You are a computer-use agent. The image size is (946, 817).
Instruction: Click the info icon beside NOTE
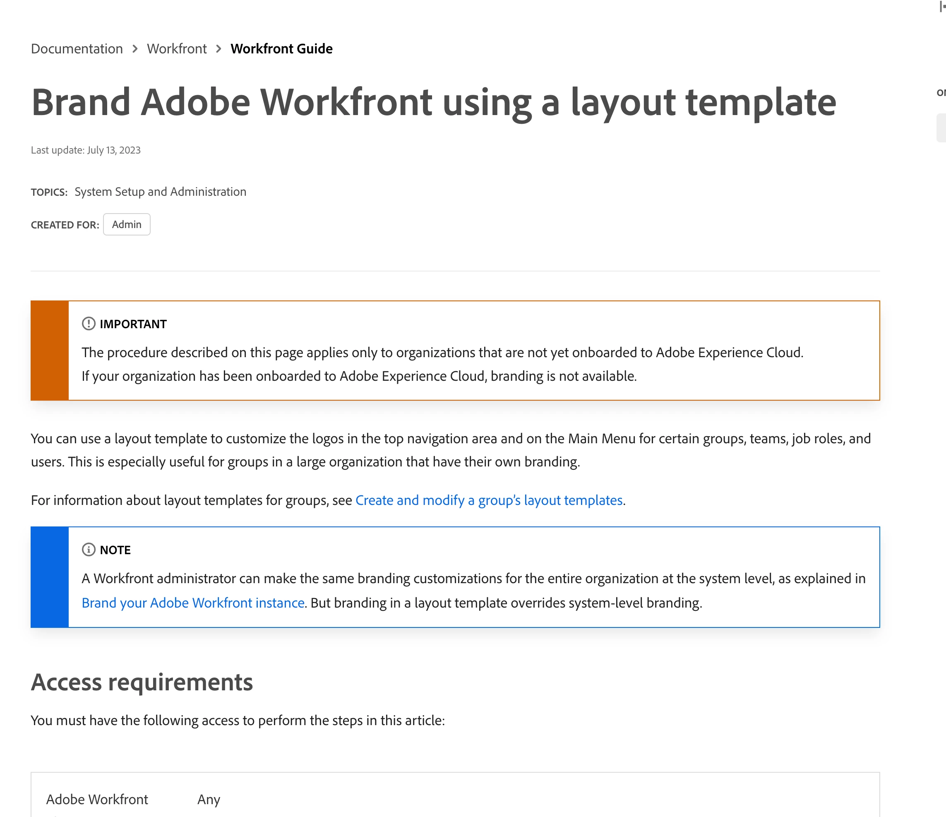[x=89, y=550]
